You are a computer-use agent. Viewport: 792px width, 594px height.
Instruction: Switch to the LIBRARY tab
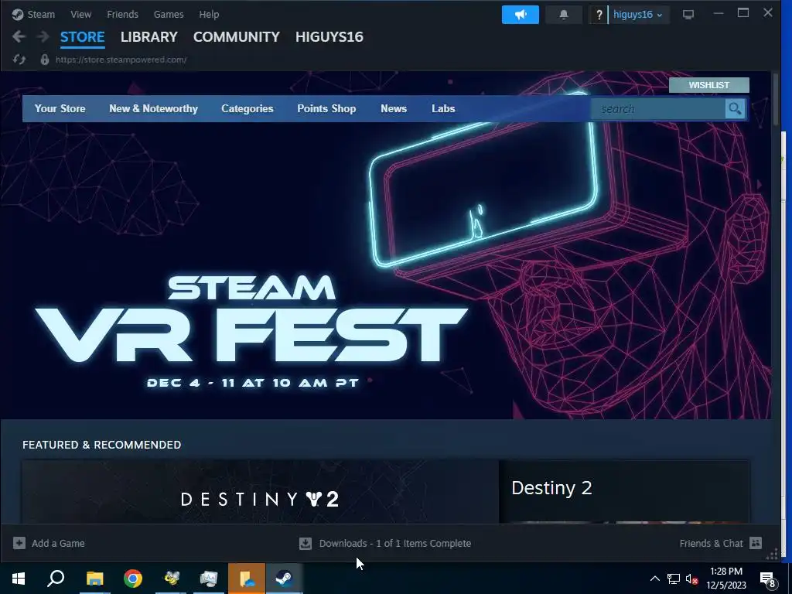pyautogui.click(x=149, y=37)
